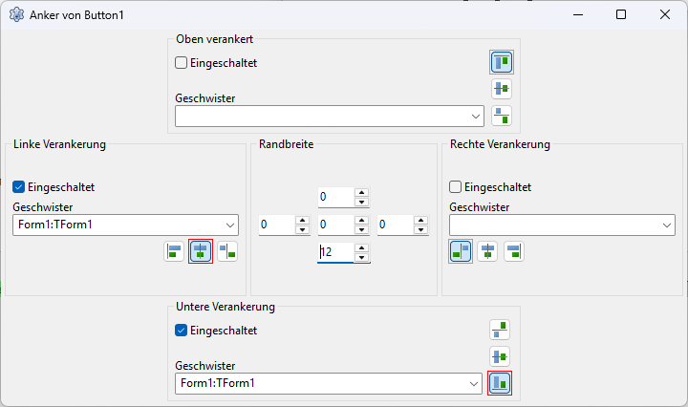Click the center Randbreite input field

[334, 225]
